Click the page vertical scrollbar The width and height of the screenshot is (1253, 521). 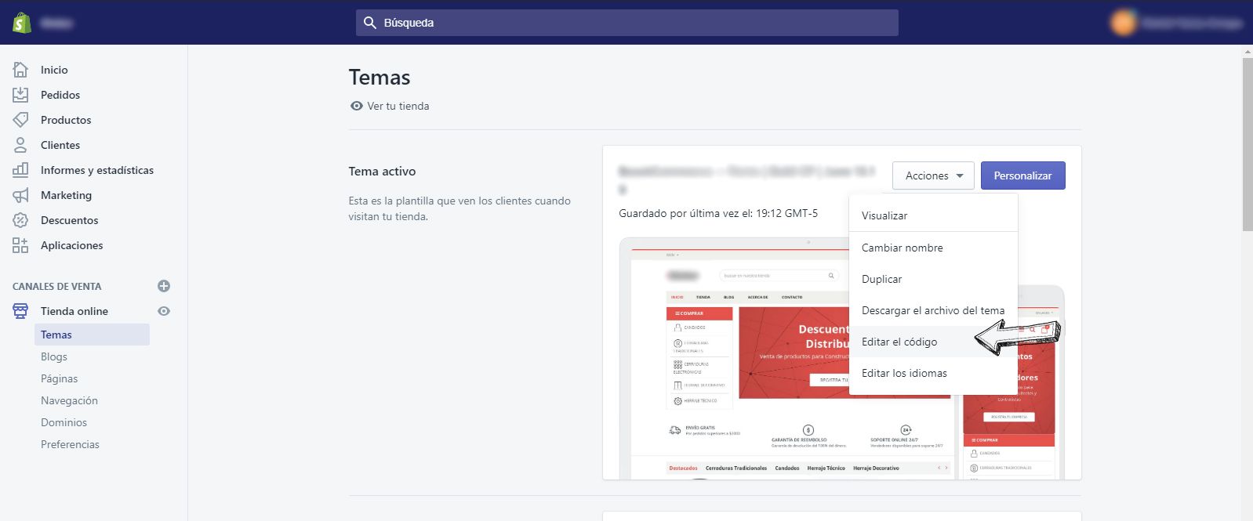(x=1248, y=144)
